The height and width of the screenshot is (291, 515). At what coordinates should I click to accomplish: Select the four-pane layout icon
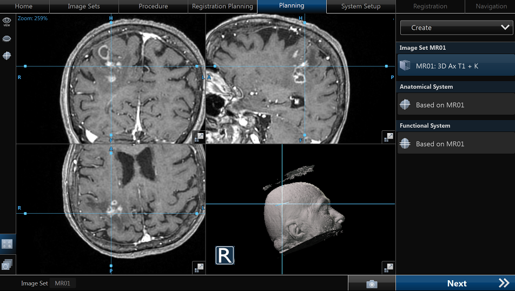[8, 244]
